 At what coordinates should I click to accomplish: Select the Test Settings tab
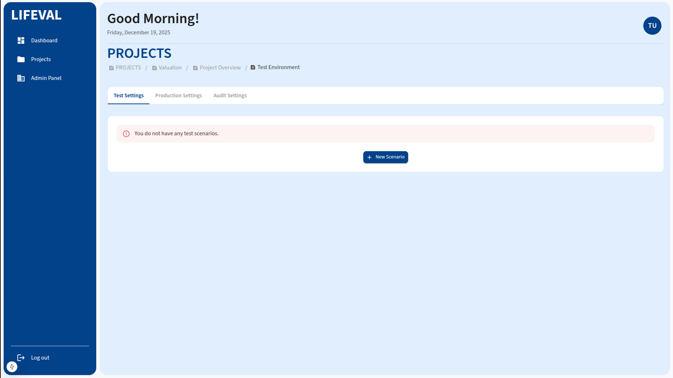(x=128, y=95)
